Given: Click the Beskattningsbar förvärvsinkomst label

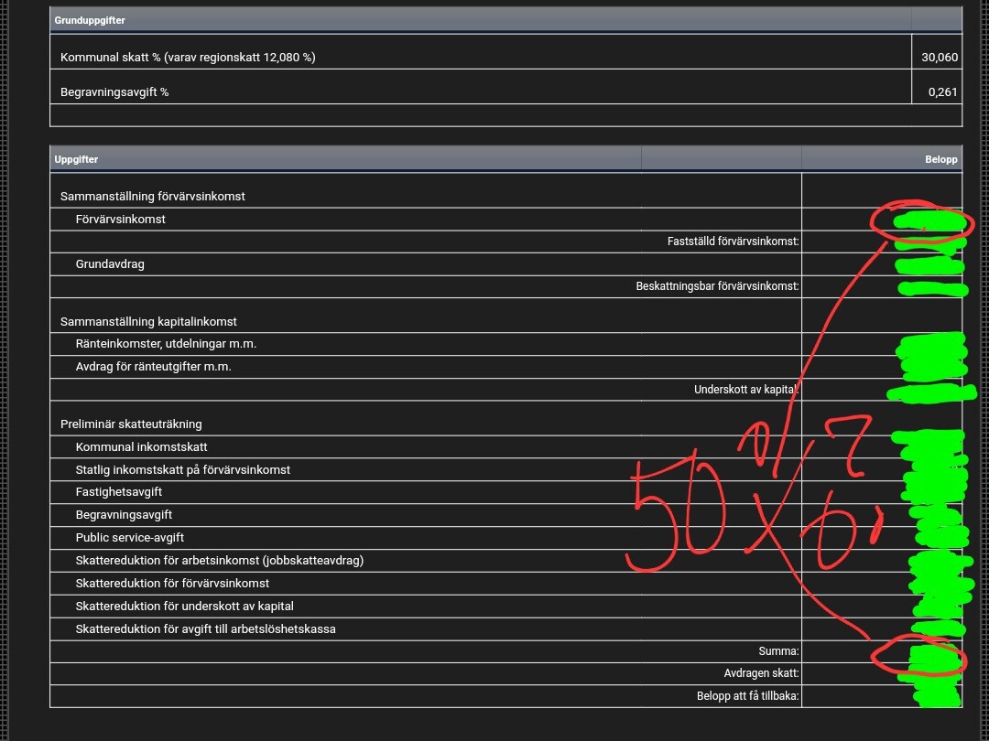Looking at the screenshot, I should pos(717,286).
